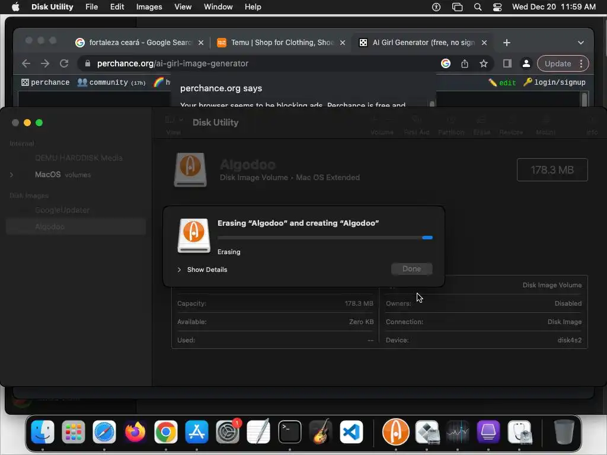Click Chrome share page icon
Screen dimensions: 607x455
click(x=465, y=63)
